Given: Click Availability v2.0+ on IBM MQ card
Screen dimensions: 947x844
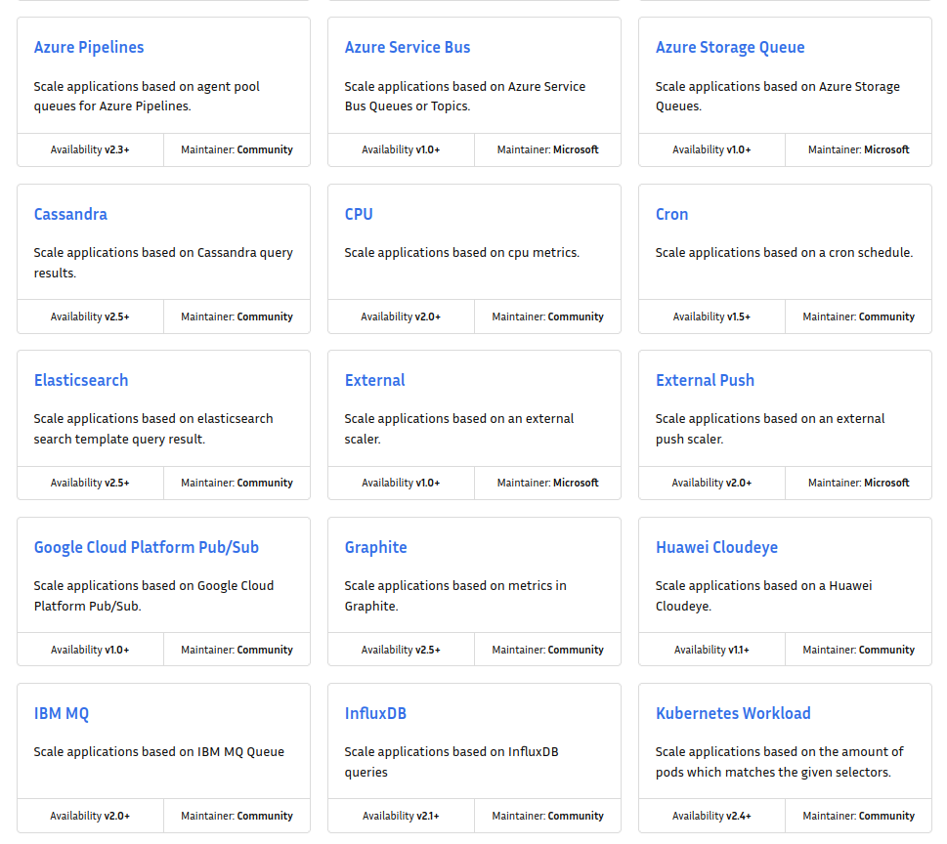Looking at the screenshot, I should click(90, 816).
